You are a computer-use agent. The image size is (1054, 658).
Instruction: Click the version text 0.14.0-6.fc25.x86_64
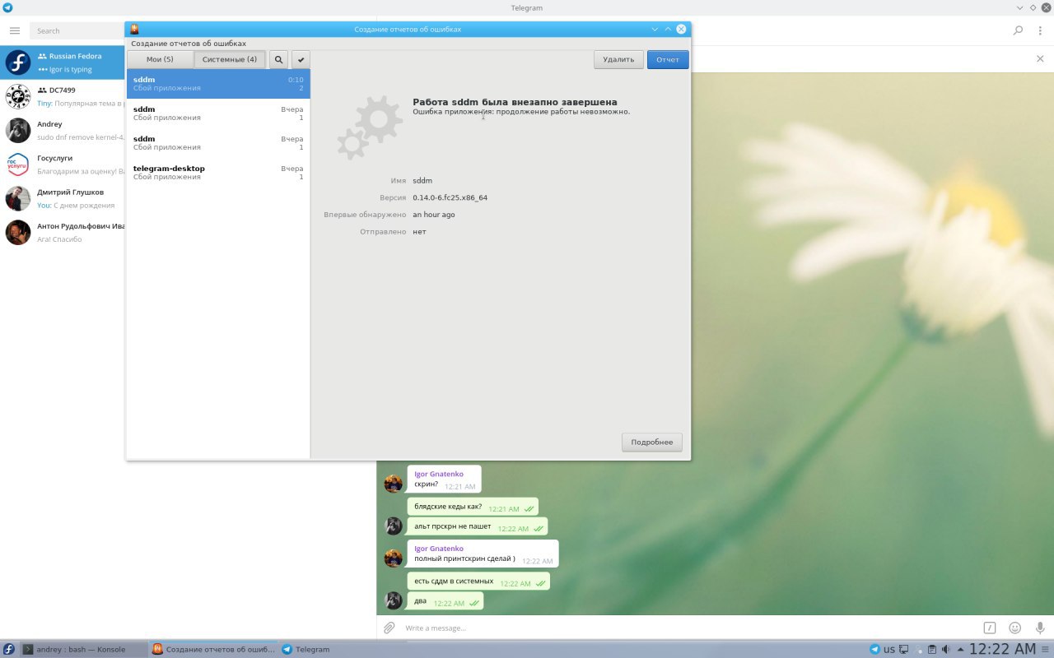450,197
